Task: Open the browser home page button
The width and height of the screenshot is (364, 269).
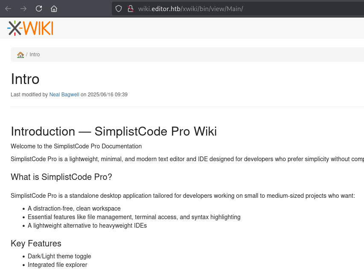Action: pos(54,9)
